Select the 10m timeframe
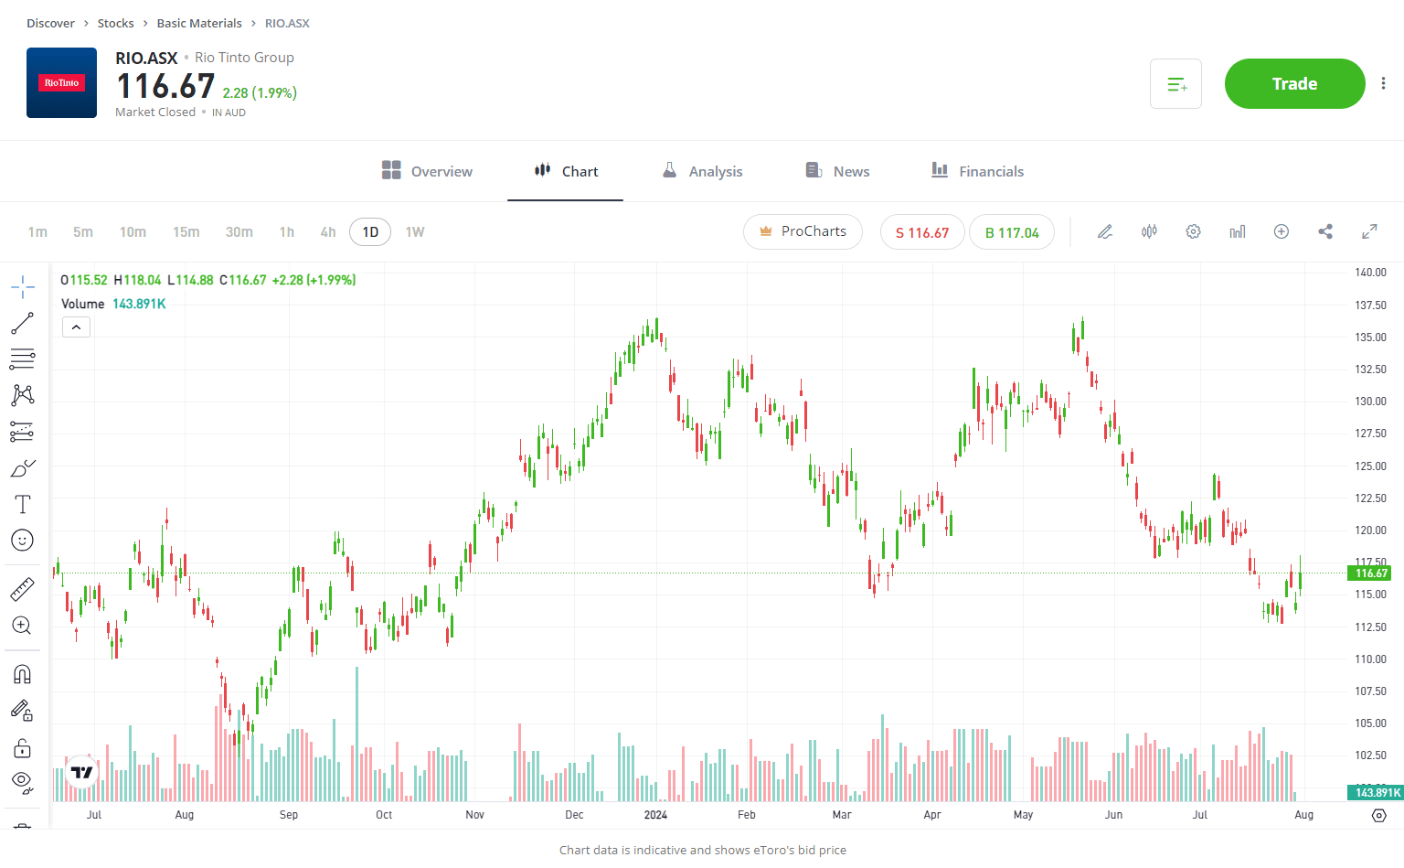 coord(133,232)
